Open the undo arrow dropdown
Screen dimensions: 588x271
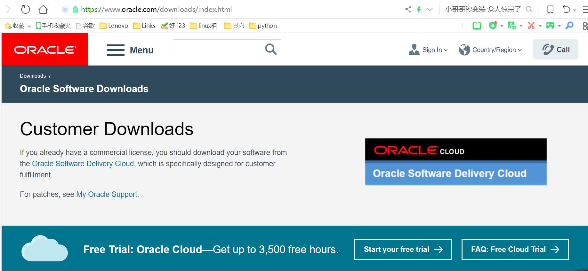click(575, 10)
